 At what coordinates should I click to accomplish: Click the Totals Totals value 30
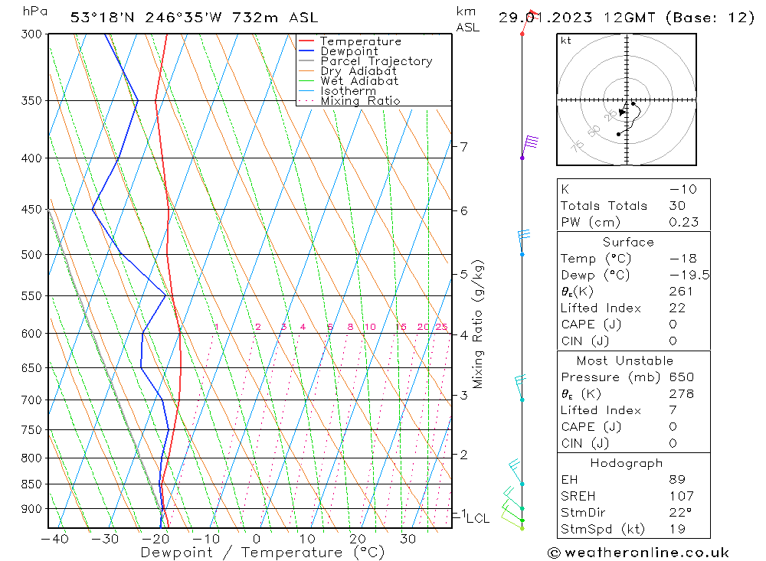pos(677,206)
